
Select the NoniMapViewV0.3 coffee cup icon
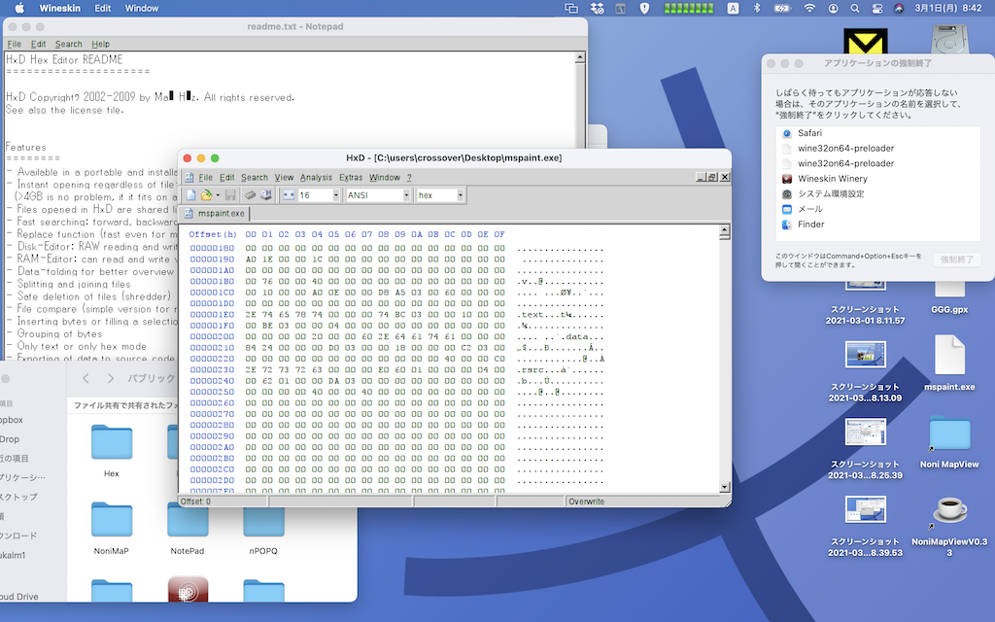tap(949, 511)
